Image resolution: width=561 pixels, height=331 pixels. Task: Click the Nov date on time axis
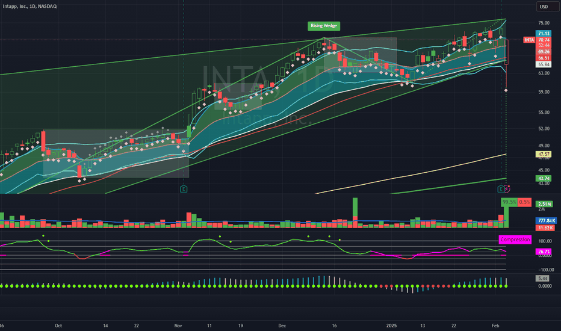click(x=178, y=326)
